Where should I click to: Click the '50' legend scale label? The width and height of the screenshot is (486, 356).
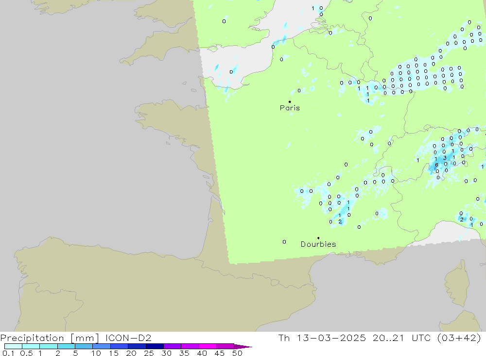point(237,353)
